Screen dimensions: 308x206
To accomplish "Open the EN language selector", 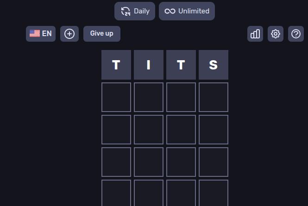I will coord(41,34).
